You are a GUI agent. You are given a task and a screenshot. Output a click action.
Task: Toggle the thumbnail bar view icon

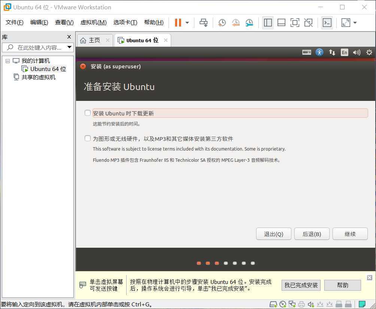pyautogui.click(x=281, y=23)
